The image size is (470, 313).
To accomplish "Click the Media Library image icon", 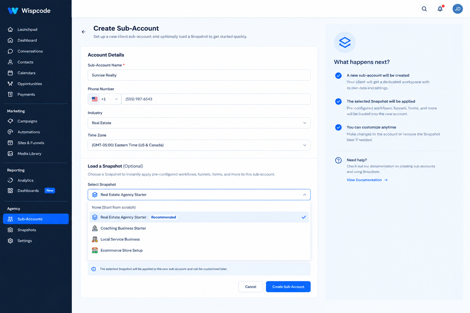I will coord(10,154).
